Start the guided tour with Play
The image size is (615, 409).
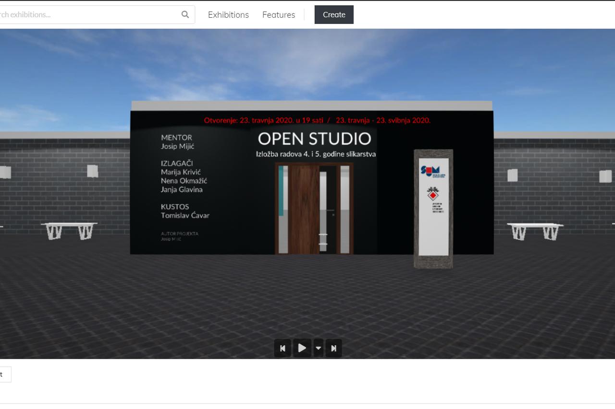click(x=302, y=348)
